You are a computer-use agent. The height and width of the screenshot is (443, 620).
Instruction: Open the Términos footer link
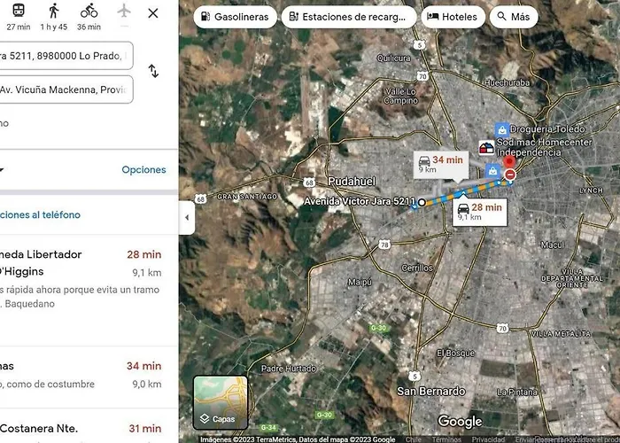point(446,439)
